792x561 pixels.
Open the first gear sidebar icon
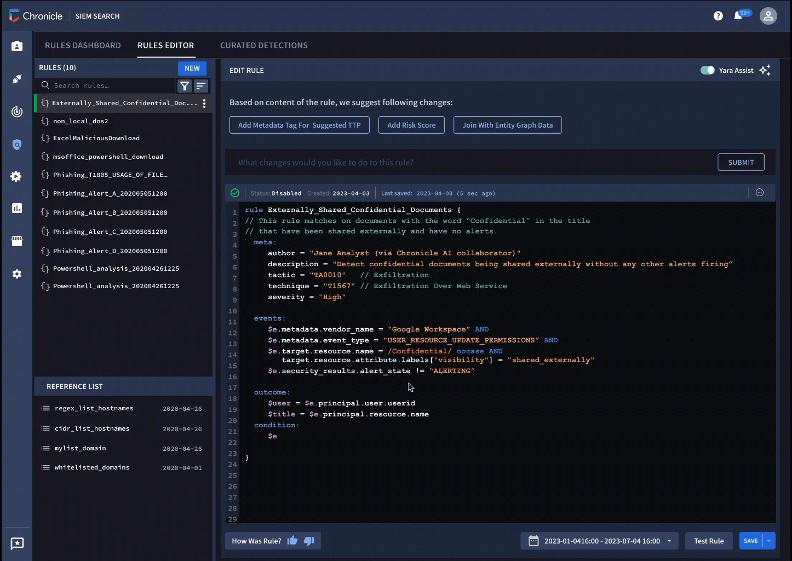point(16,176)
